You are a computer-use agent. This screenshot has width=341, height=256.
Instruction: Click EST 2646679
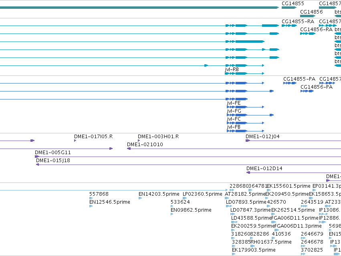point(312,234)
